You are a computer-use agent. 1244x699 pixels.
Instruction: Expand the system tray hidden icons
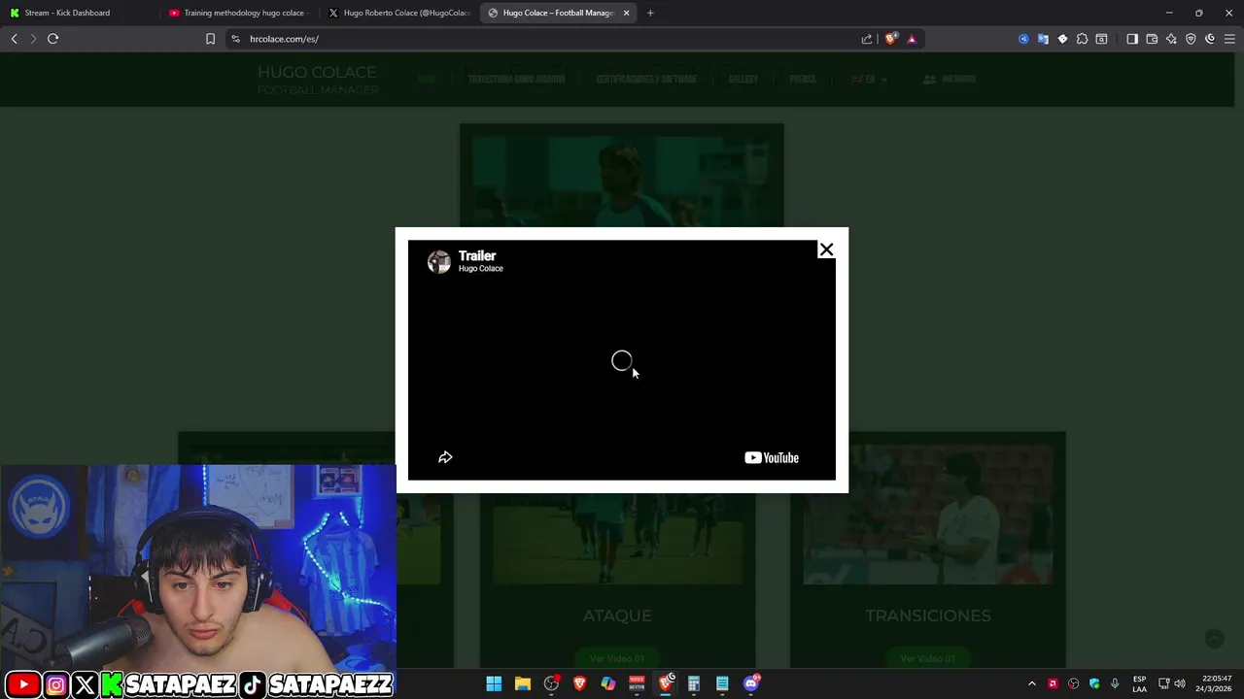[1032, 683]
